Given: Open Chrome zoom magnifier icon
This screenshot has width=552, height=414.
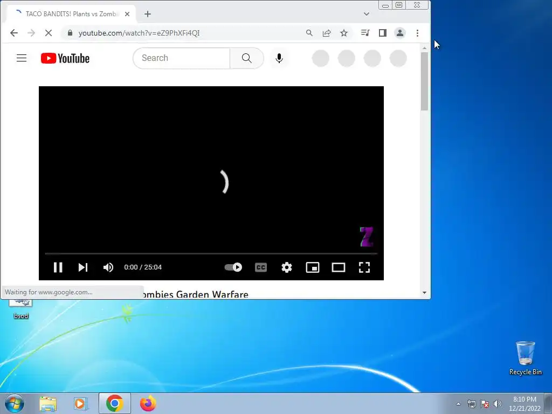Looking at the screenshot, I should pyautogui.click(x=309, y=33).
